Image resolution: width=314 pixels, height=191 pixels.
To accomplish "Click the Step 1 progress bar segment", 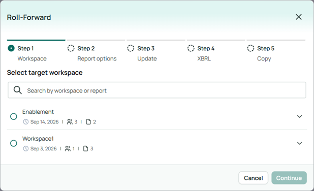I will coord(36,40).
